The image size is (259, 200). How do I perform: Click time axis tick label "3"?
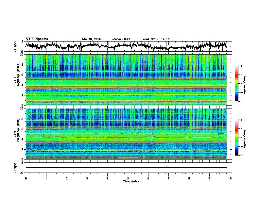(87, 178)
